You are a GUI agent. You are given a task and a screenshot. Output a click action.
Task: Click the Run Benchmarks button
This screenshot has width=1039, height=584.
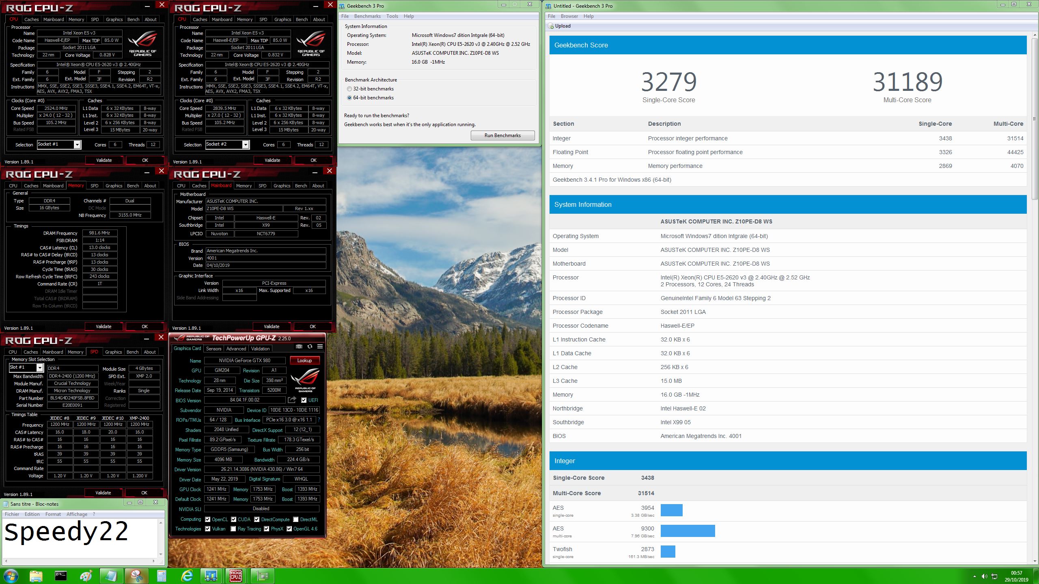pyautogui.click(x=502, y=135)
